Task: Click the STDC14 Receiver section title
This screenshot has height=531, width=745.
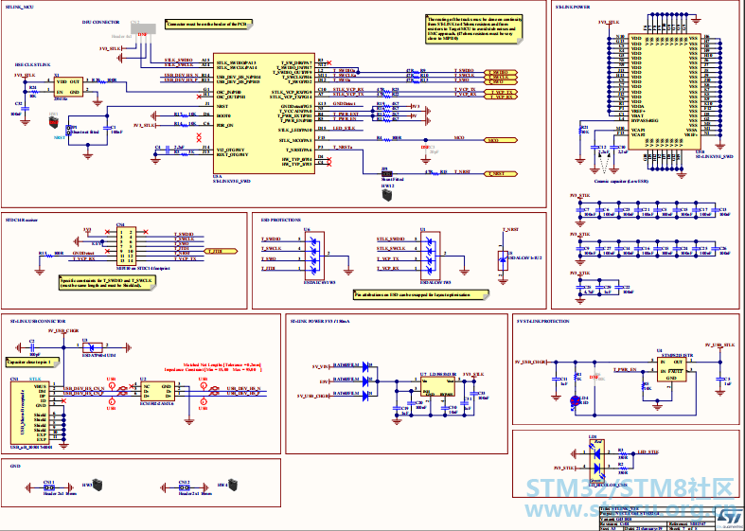Action: [x=22, y=220]
